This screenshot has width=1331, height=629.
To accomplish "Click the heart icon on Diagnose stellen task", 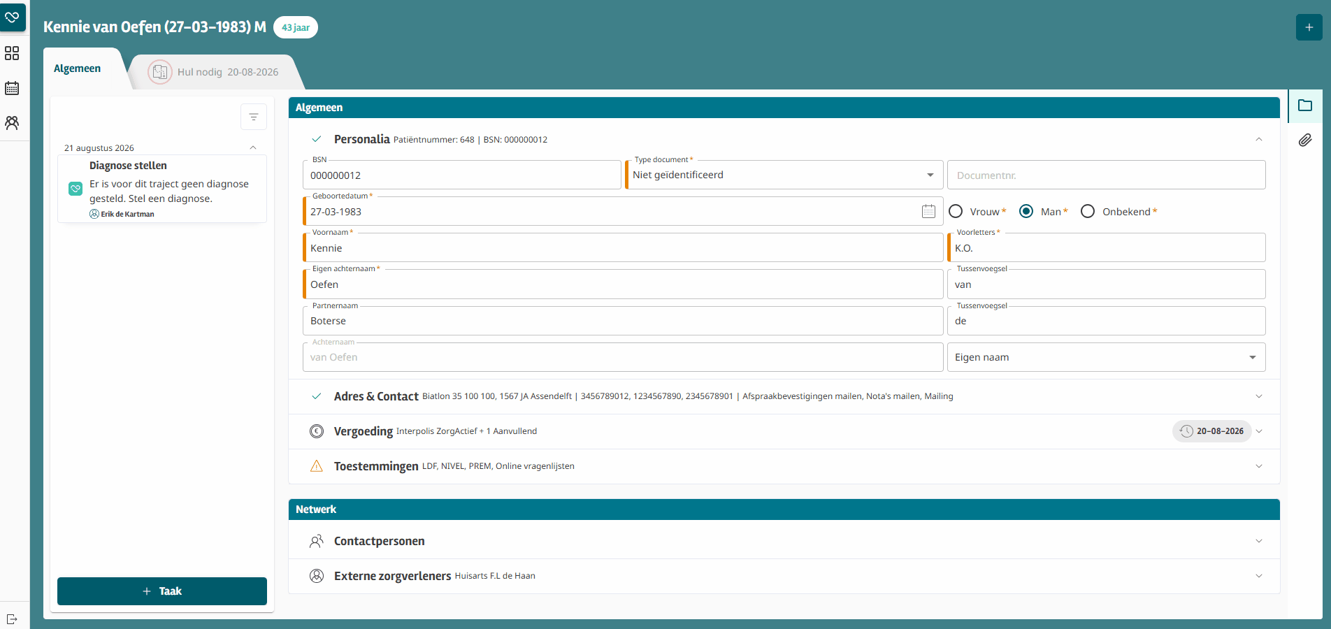I will tap(75, 189).
